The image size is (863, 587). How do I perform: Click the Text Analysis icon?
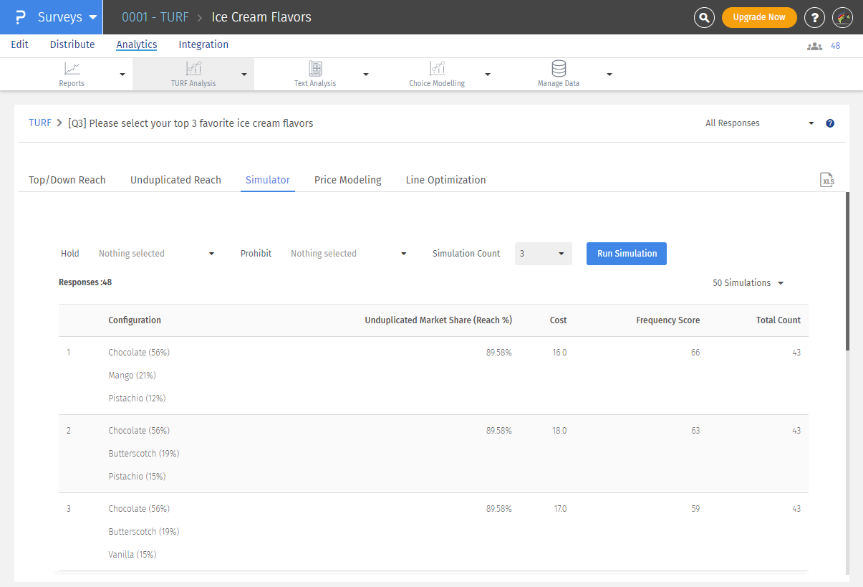(x=315, y=69)
